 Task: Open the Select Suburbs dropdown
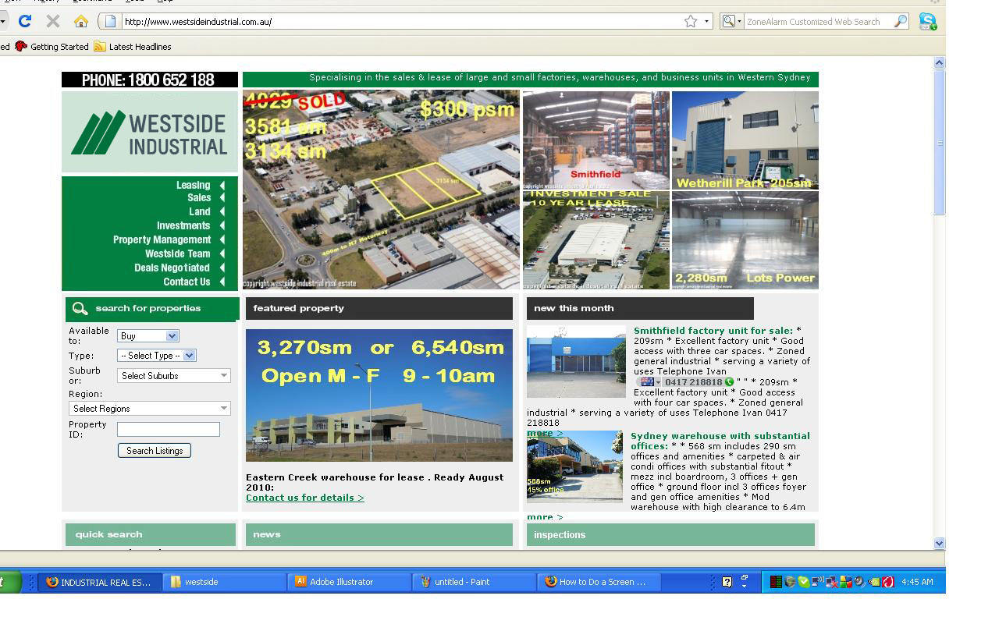click(x=174, y=376)
